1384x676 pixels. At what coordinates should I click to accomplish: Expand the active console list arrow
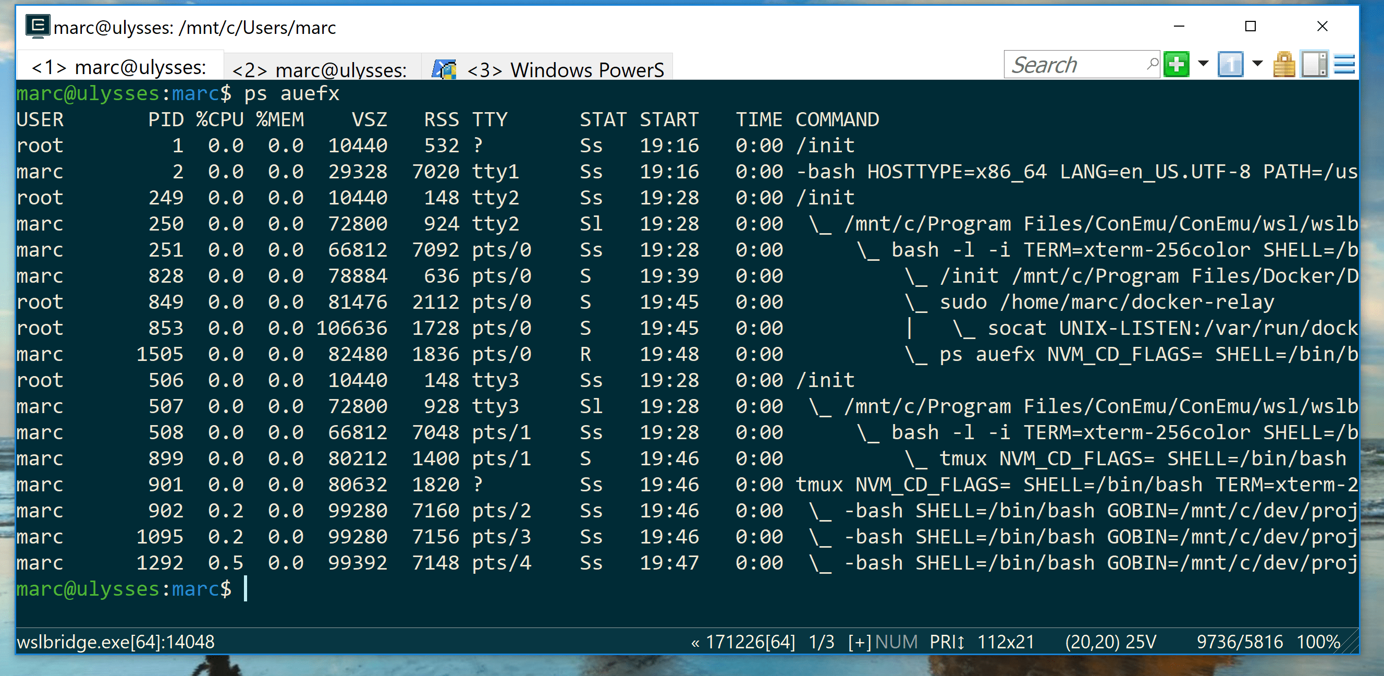tap(1257, 64)
